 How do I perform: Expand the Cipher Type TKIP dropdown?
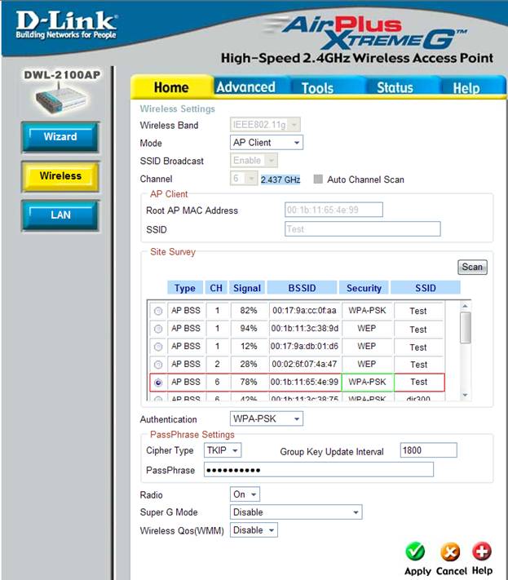[x=223, y=450]
